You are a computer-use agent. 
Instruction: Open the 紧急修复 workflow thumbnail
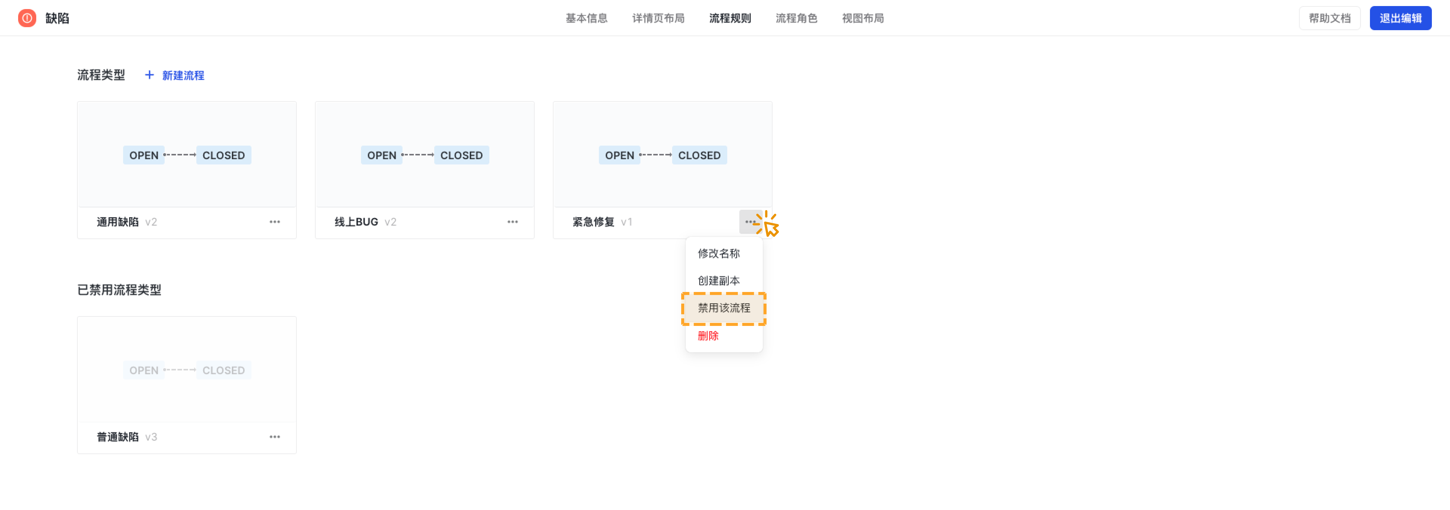tap(663, 155)
